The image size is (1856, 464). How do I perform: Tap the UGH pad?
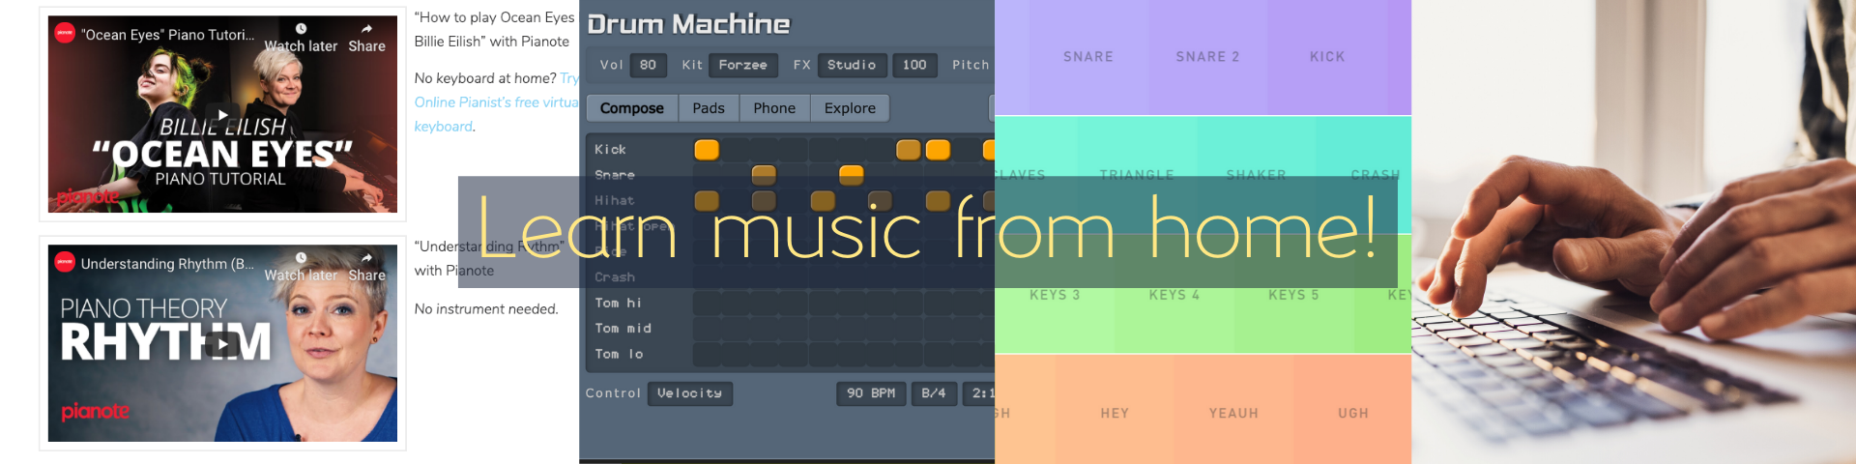1353,414
